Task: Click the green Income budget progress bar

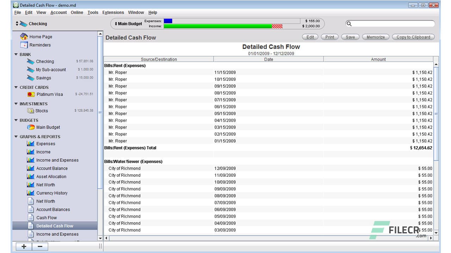Action: click(x=218, y=26)
